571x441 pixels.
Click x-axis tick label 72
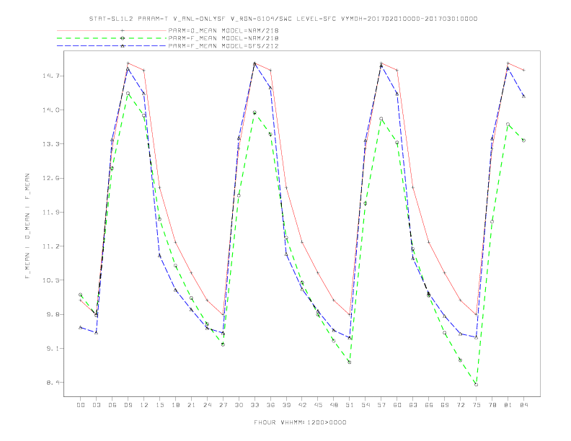(461, 405)
